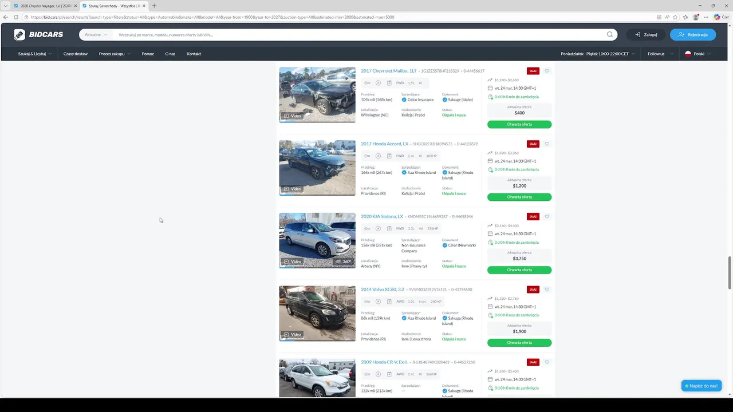
Task: Expand the Follow us dropdown
Action: coord(660,54)
